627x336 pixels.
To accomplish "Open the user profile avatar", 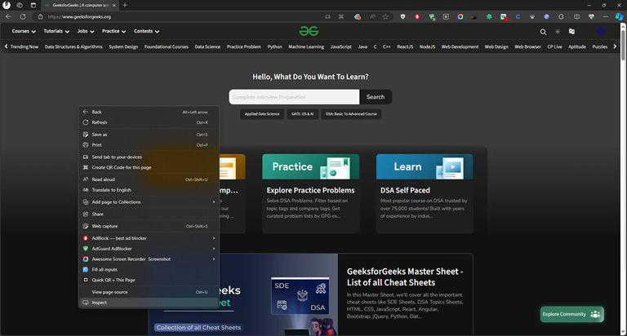I will [601, 31].
